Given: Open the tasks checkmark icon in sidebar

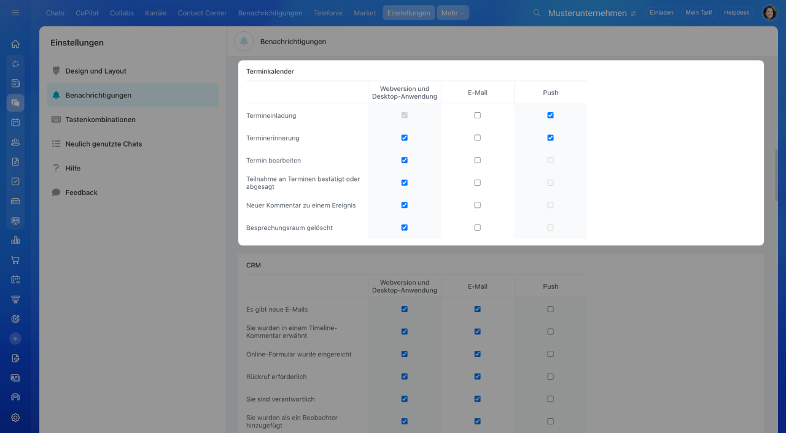Looking at the screenshot, I should 15,182.
